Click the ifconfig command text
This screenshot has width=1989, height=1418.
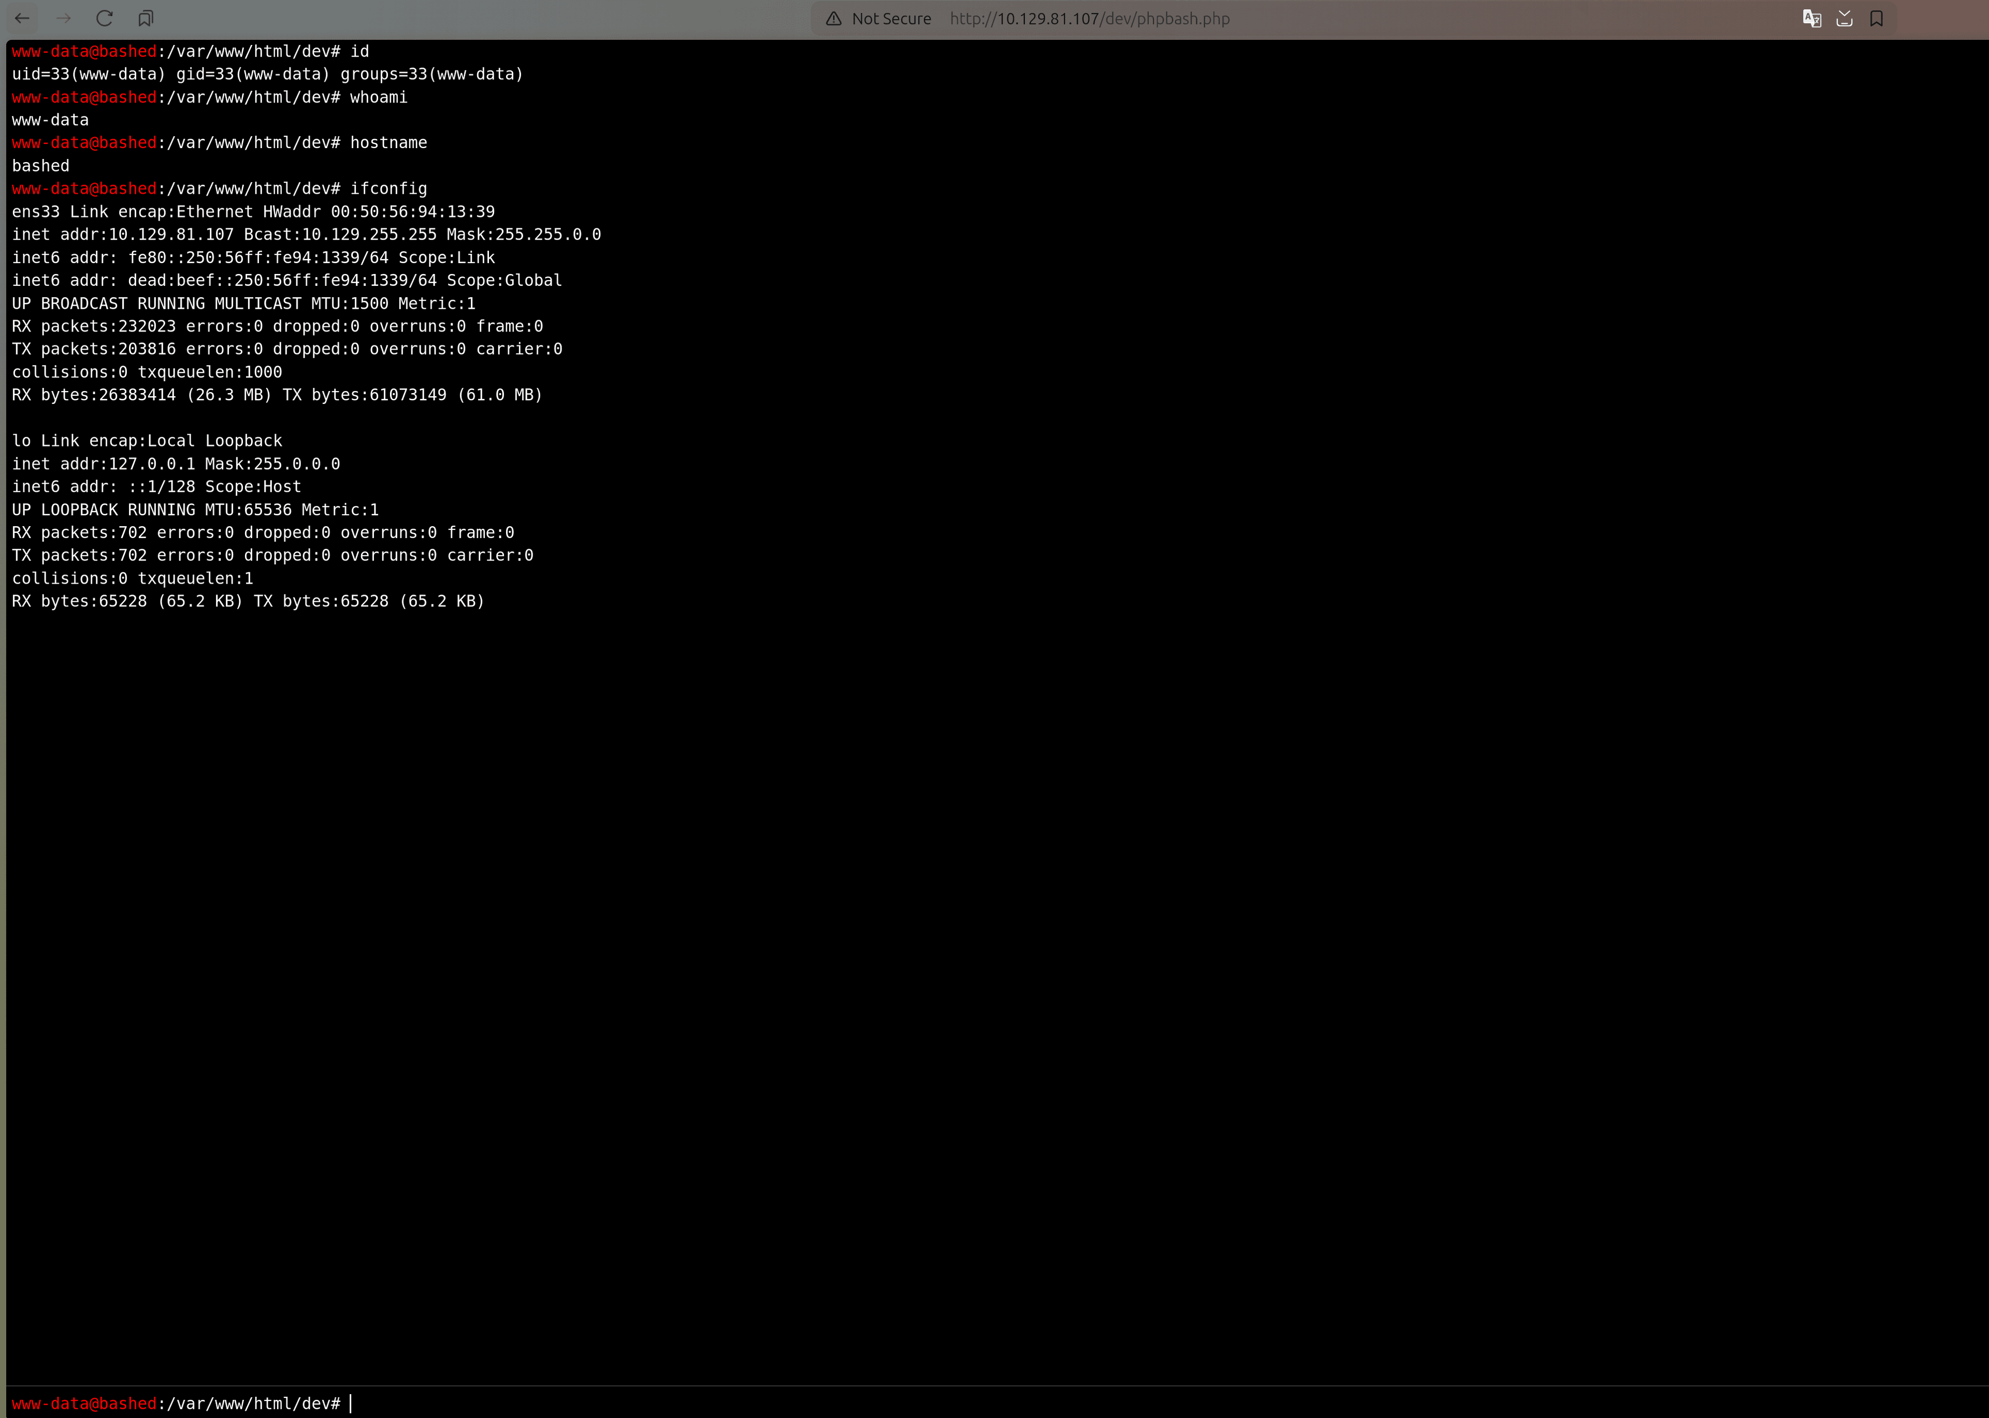coord(387,187)
